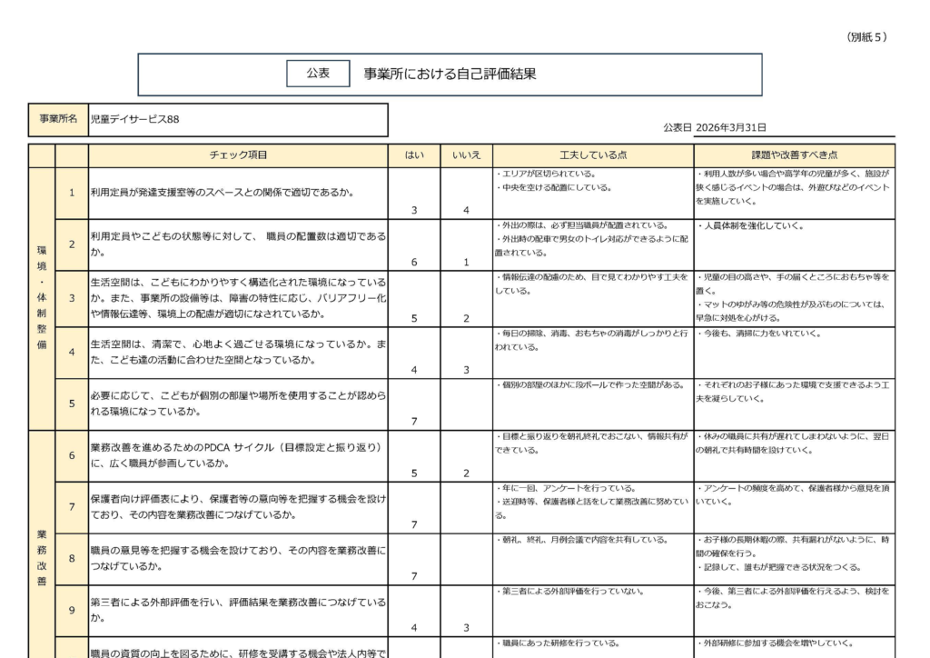Click the 事業所名 label cell
The width and height of the screenshot is (930, 658).
[58, 119]
